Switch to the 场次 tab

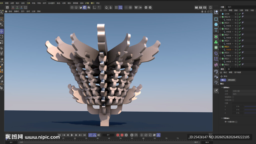pos(229,7)
